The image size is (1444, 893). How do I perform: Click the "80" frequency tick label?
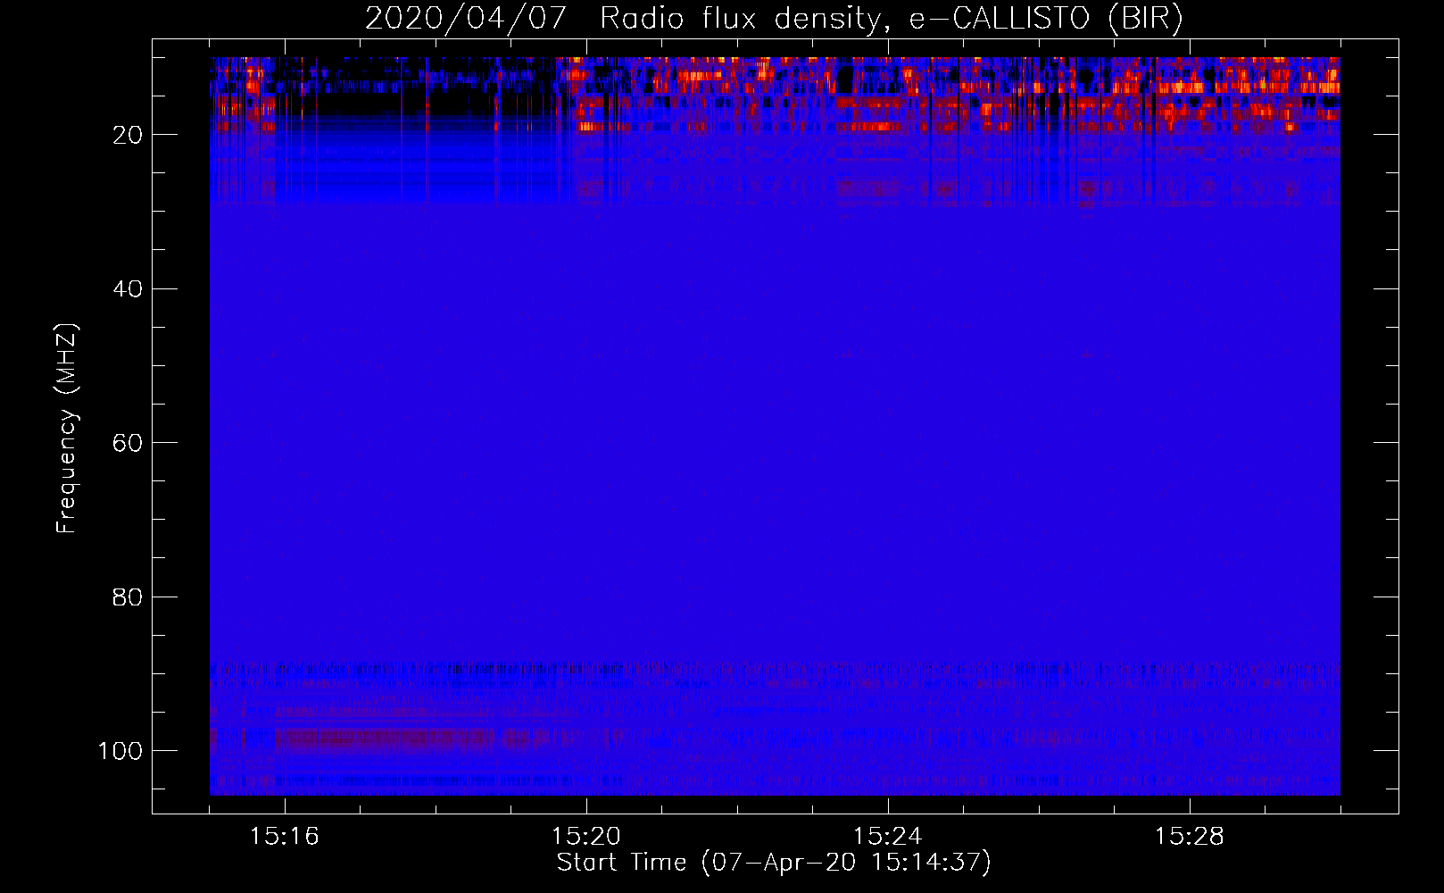pos(128,597)
